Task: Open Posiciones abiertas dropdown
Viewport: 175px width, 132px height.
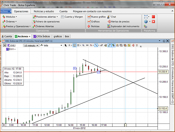Action: point(45,17)
